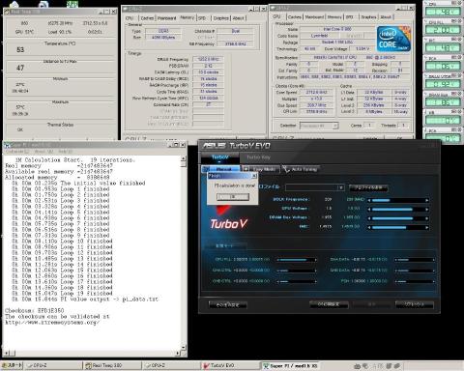Click the 'PI value output' result line
464x371 pixels.
(85, 300)
